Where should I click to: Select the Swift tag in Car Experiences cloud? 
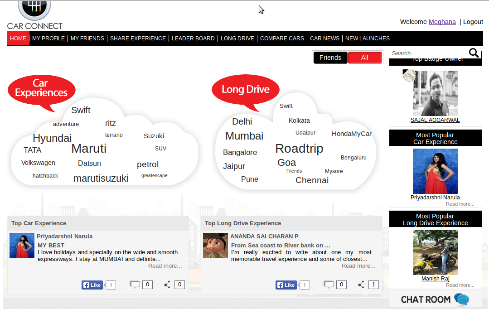tap(81, 110)
